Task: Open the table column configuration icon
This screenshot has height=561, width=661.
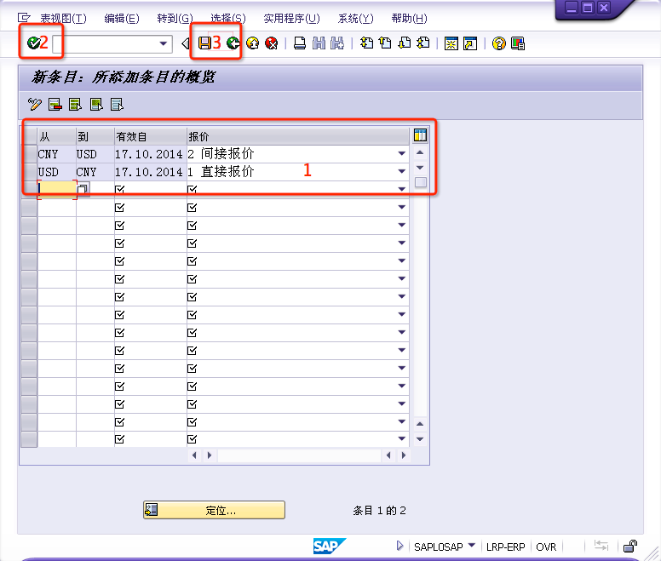Action: [x=420, y=135]
